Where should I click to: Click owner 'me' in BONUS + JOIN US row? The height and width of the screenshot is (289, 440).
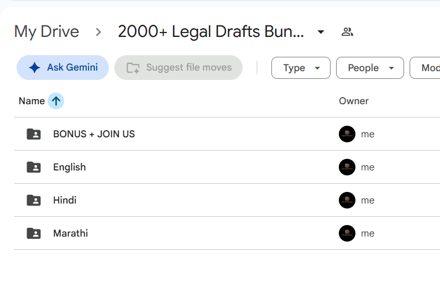coord(368,134)
